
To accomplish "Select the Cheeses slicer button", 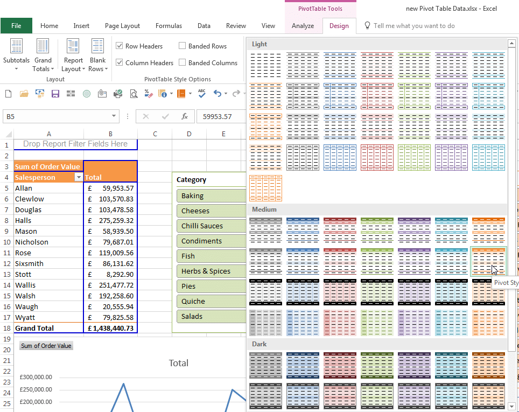I will pos(211,211).
